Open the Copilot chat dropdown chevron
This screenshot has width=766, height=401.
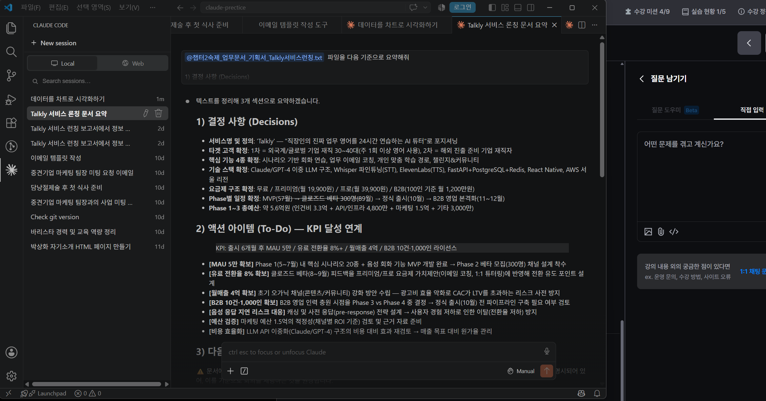point(425,8)
